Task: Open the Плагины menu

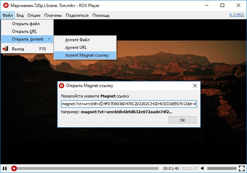Action: [53, 15]
